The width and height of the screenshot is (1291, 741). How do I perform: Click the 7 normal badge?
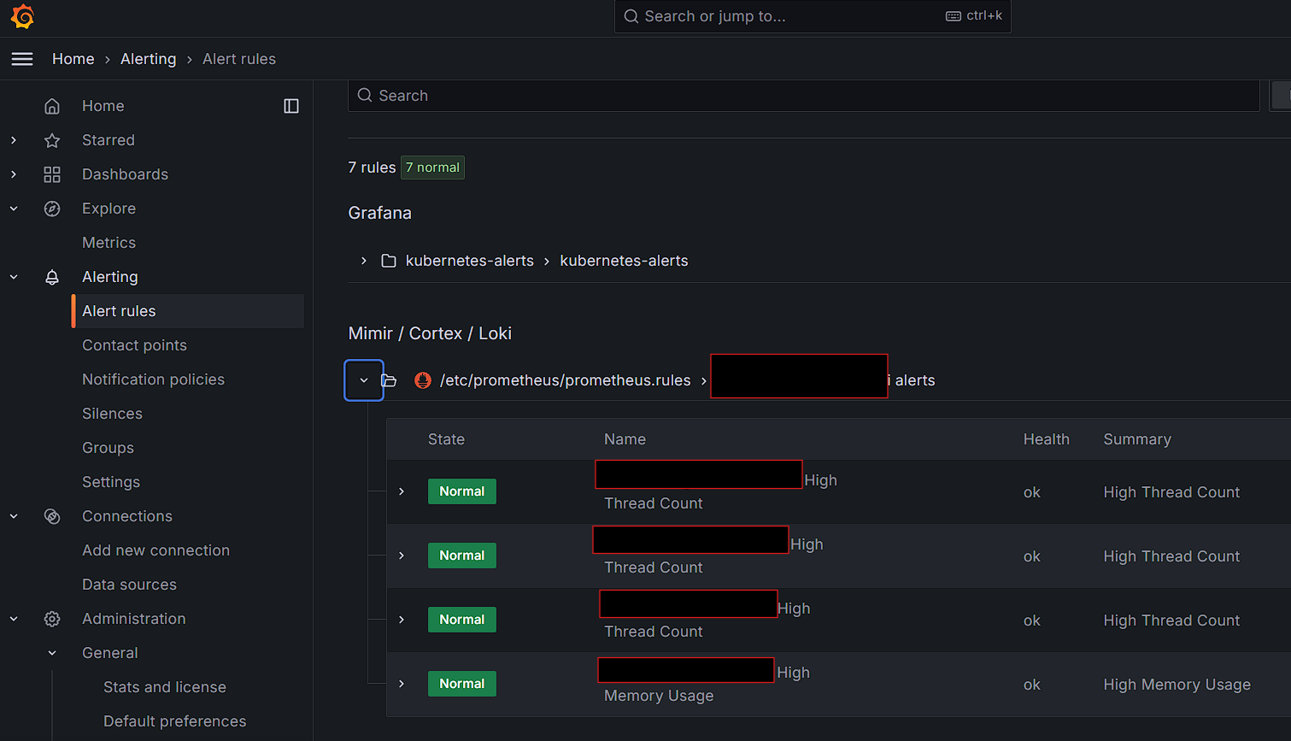(x=432, y=168)
